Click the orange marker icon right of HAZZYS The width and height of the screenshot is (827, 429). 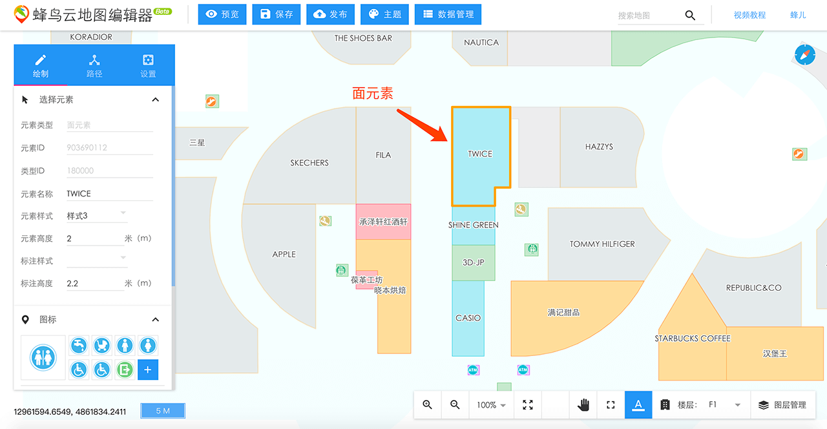pyautogui.click(x=800, y=154)
